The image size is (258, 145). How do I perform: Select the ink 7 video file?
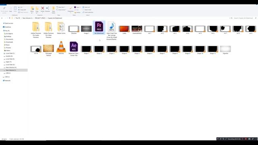pyautogui.click(x=225, y=29)
